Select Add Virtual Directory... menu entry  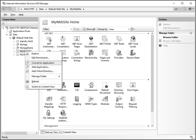[43, 71]
